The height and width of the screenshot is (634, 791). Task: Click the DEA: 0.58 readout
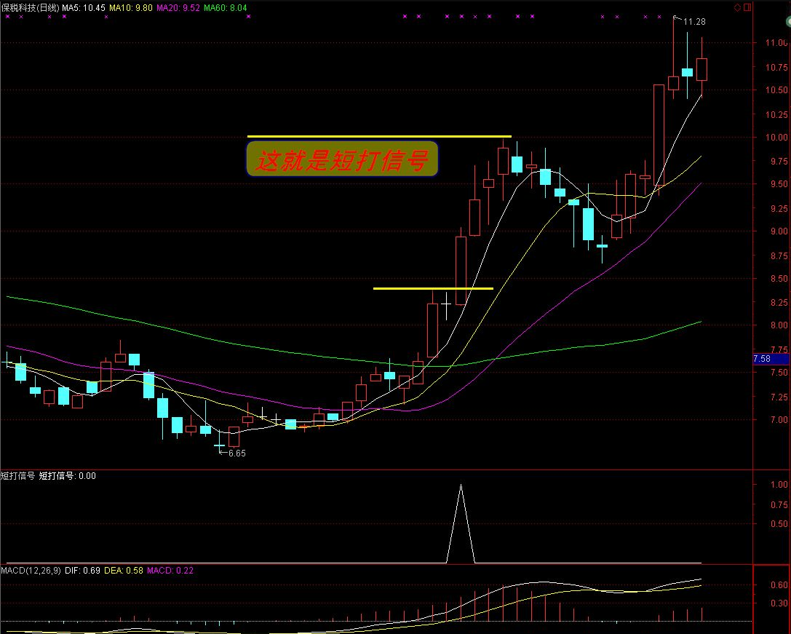click(x=124, y=571)
